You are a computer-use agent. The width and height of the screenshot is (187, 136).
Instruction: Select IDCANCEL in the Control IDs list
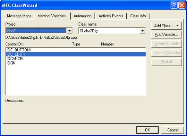click(x=76, y=59)
